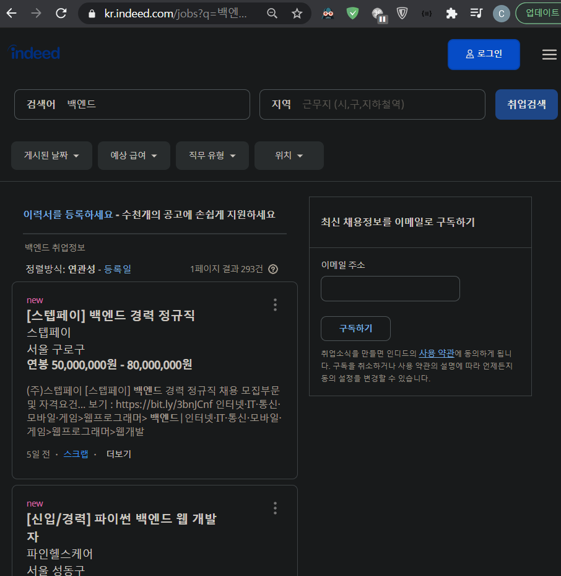Open the paused translate extension icon
Screen dimensions: 561x576
[378, 15]
